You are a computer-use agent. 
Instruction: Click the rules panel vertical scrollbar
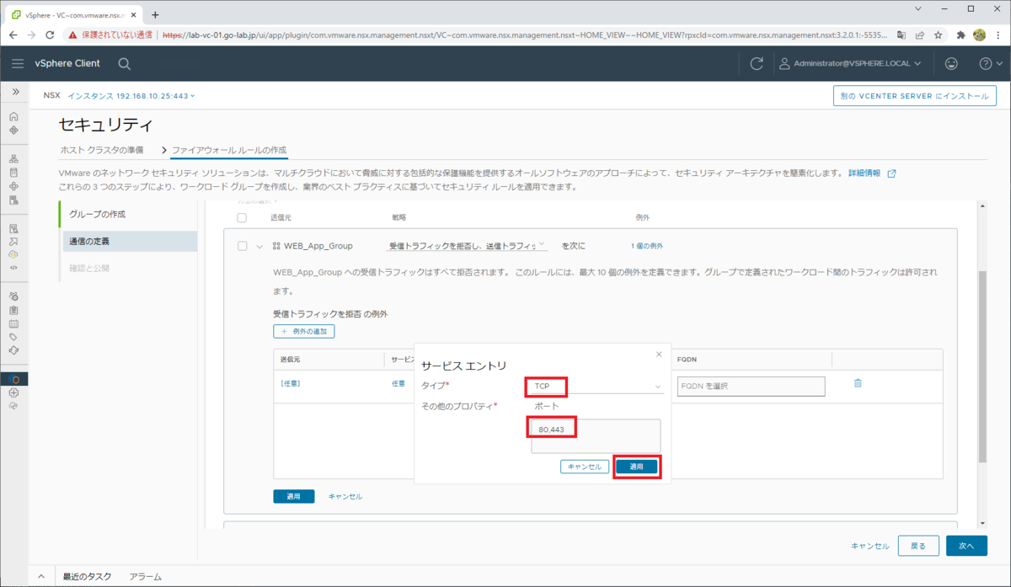pyautogui.click(x=982, y=368)
